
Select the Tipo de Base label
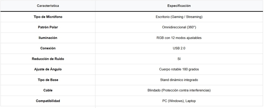pyautogui.click(x=48, y=80)
